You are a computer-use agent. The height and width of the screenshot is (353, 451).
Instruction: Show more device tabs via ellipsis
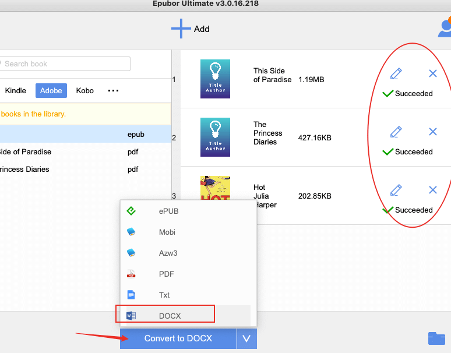tap(113, 90)
